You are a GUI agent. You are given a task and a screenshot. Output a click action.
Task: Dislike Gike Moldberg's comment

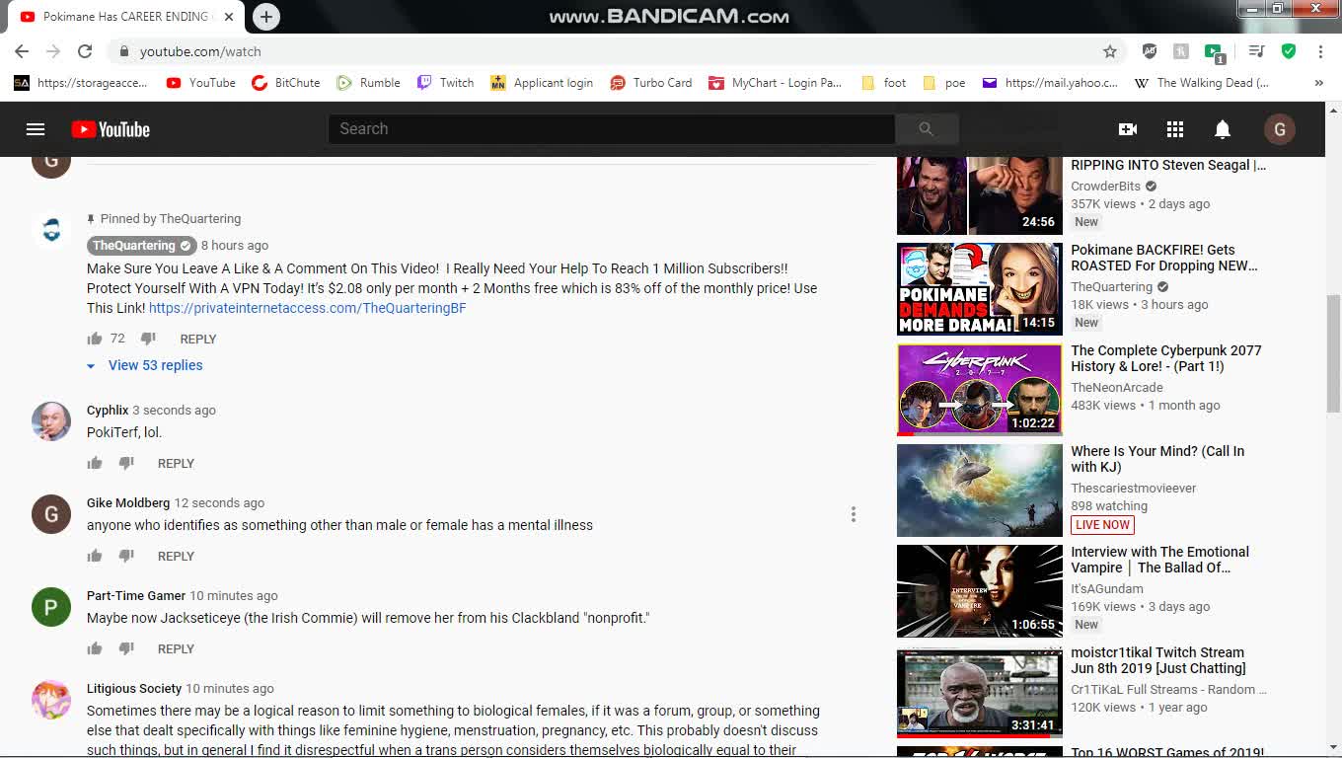click(126, 556)
